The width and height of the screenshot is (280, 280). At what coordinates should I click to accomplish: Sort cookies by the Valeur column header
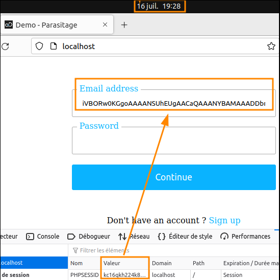125,263
